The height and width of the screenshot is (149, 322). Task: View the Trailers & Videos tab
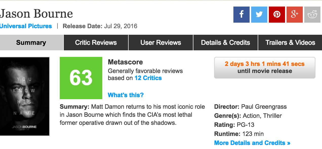point(290,43)
